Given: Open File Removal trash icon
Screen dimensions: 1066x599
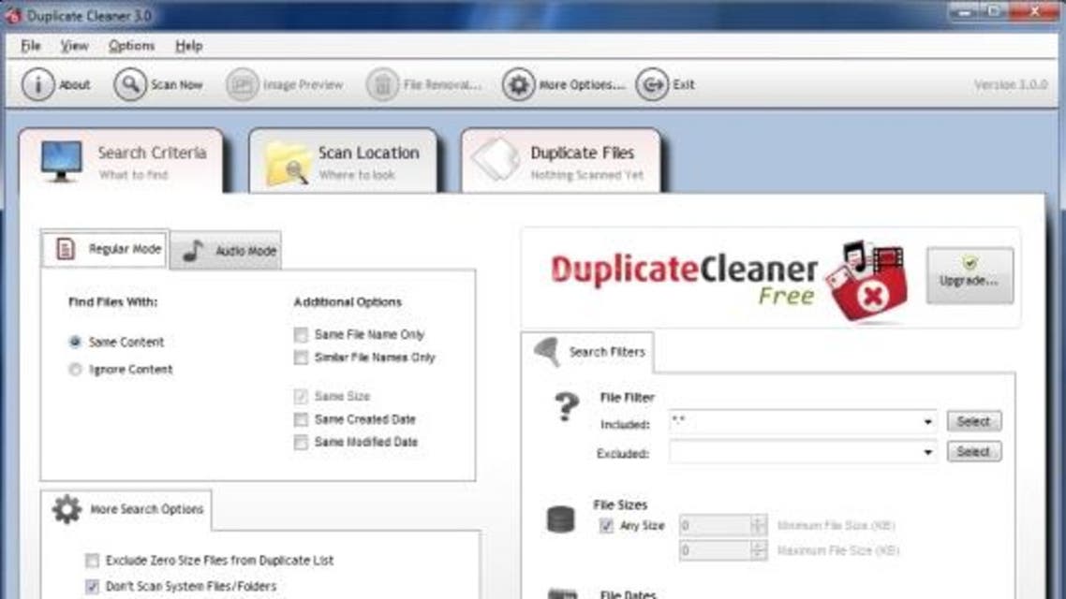Looking at the screenshot, I should pyautogui.click(x=383, y=84).
